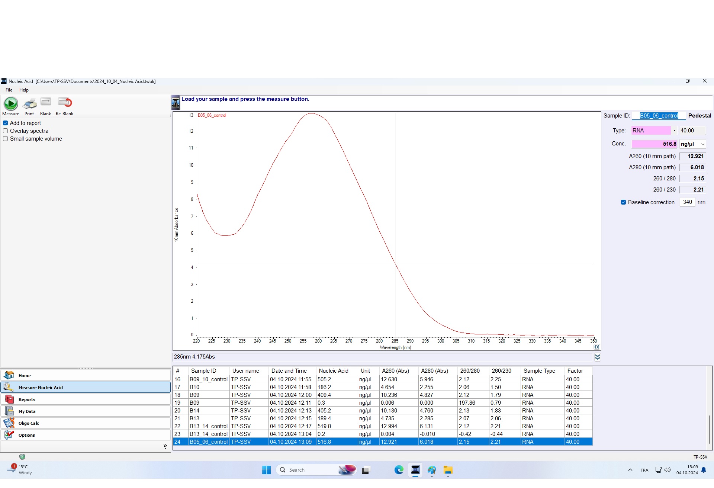
Task: Open the sample Type dropdown (RNA)
Action: [x=674, y=131]
